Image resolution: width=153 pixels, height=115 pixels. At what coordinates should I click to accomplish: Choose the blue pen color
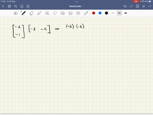pyautogui.click(x=100, y=13)
